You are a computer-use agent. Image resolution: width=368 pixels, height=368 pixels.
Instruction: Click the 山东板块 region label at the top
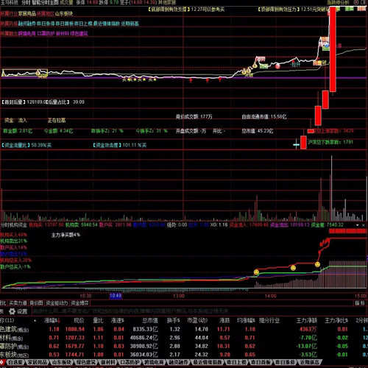pyautogui.click(x=64, y=13)
